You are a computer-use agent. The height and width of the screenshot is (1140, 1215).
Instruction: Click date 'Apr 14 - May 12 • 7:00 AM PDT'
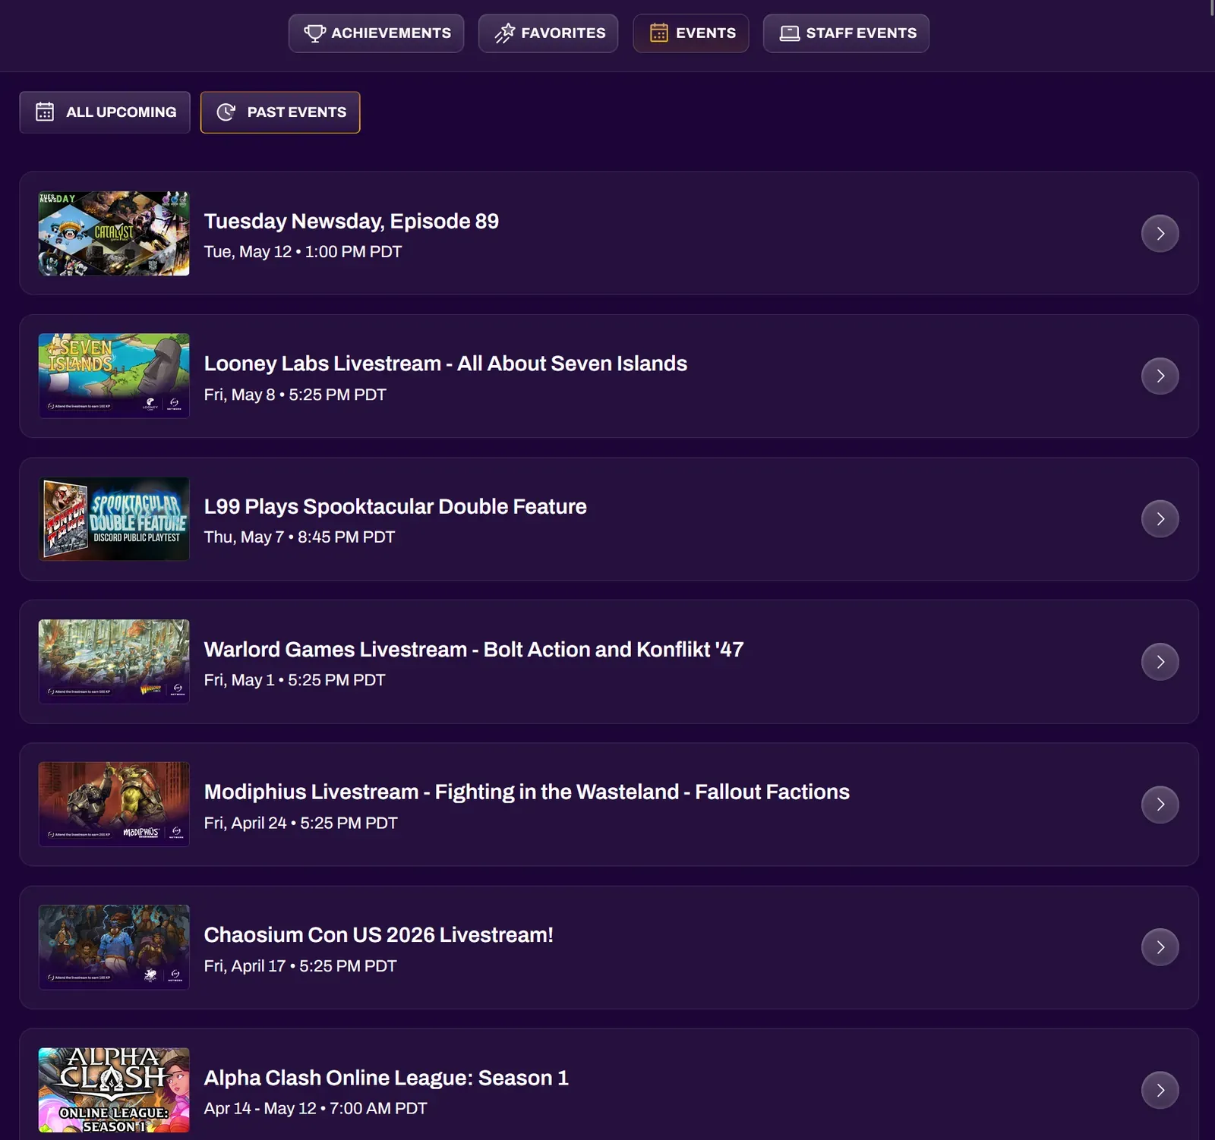[316, 1108]
